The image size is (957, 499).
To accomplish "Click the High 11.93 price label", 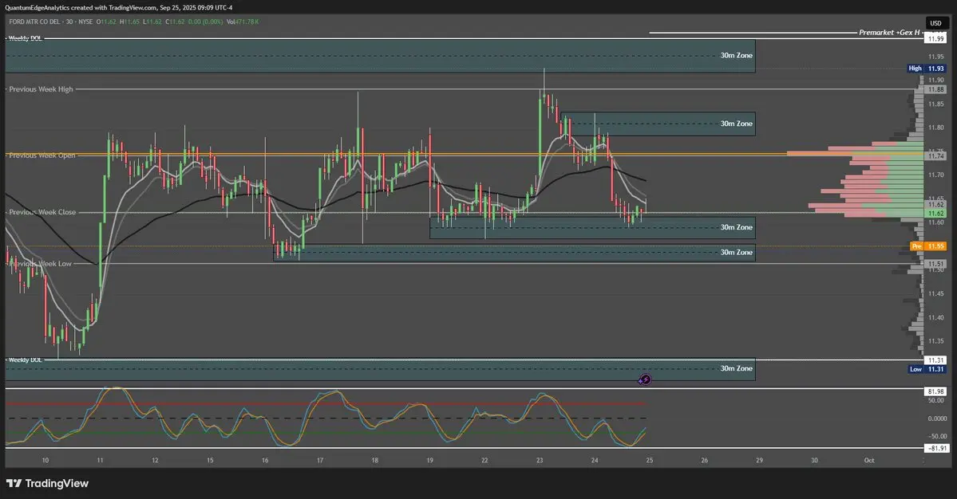I will [927, 69].
